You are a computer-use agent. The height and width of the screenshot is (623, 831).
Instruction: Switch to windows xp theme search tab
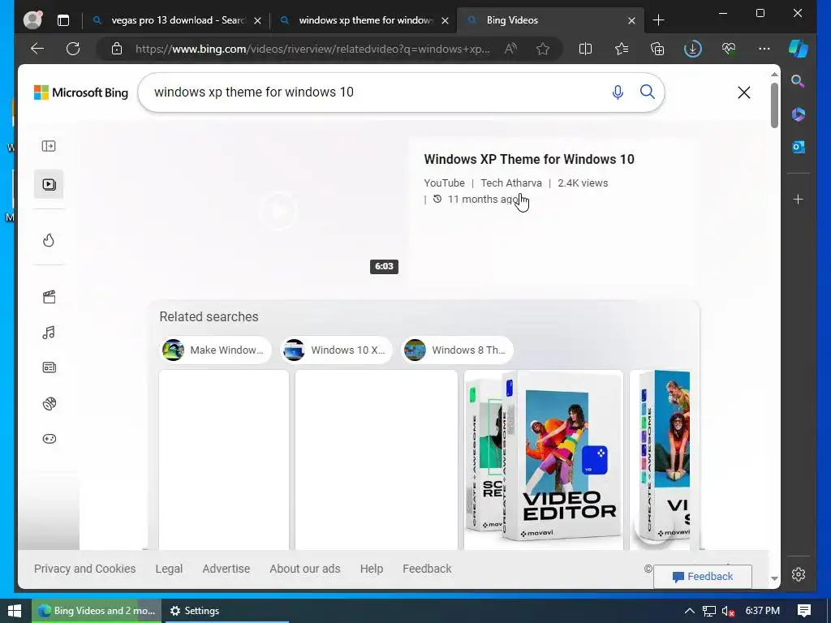366,20
